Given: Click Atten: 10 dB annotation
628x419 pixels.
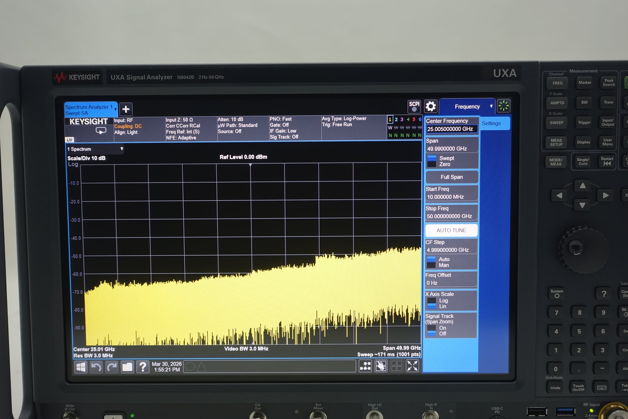Looking at the screenshot, I should click(x=230, y=119).
